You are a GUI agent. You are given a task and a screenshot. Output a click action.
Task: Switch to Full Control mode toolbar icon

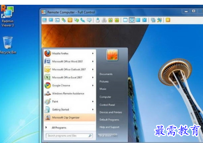pyautogui.click(x=45, y=20)
